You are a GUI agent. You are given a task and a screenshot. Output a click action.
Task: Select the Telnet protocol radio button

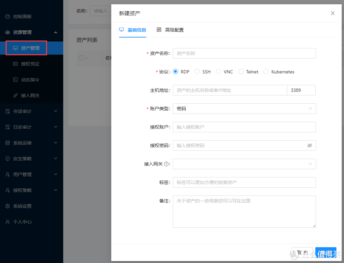[241, 72]
